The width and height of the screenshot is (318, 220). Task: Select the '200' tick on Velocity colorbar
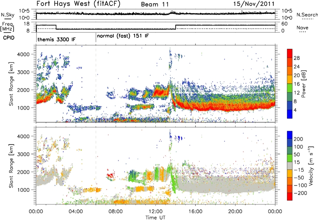[299, 139]
